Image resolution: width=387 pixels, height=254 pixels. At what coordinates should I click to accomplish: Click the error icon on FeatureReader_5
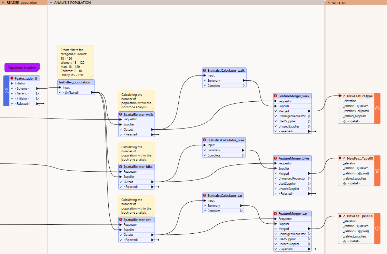click(x=12, y=78)
